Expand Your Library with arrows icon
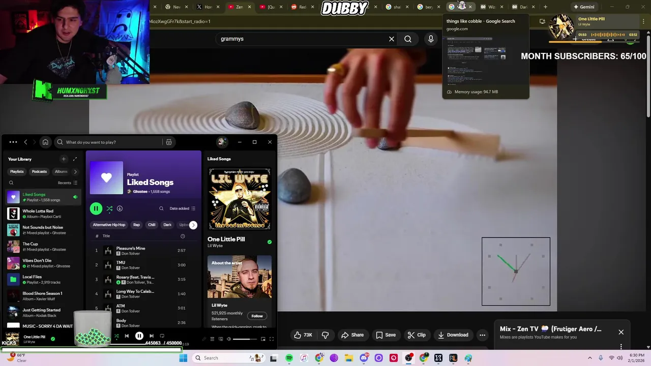The image size is (651, 366). (x=75, y=159)
